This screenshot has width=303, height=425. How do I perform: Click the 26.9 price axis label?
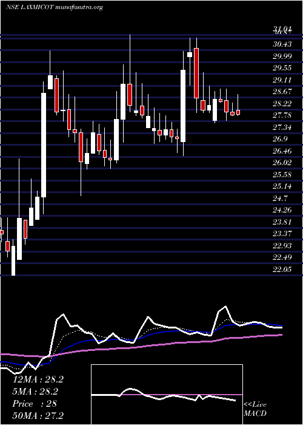pos(281,139)
